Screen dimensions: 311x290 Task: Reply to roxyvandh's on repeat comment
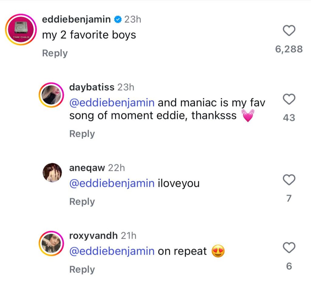tap(82, 270)
